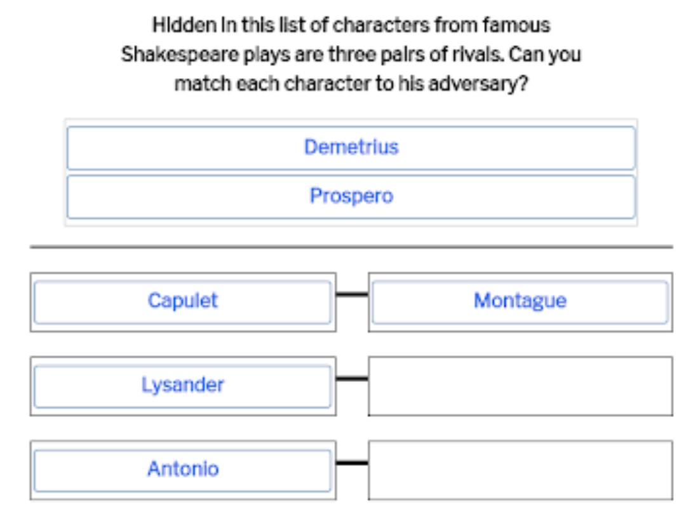Screen dimensions: 700x520
Task: Click the Lysander character tile
Action: 182,385
